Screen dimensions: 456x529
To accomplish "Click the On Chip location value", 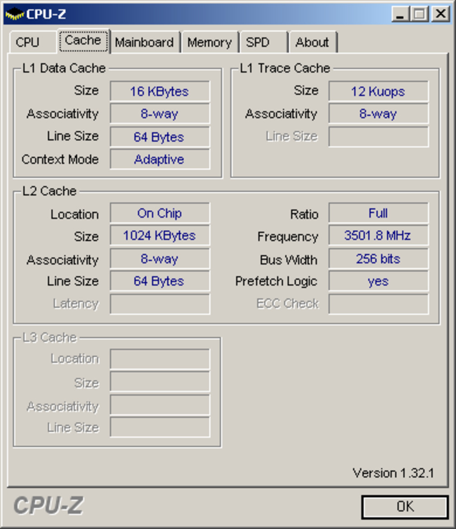I will click(x=160, y=213).
